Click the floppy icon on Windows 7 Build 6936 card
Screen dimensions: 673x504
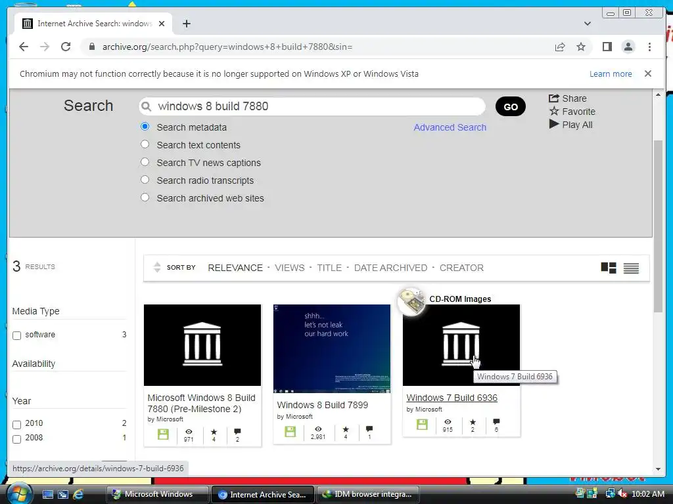(x=422, y=425)
